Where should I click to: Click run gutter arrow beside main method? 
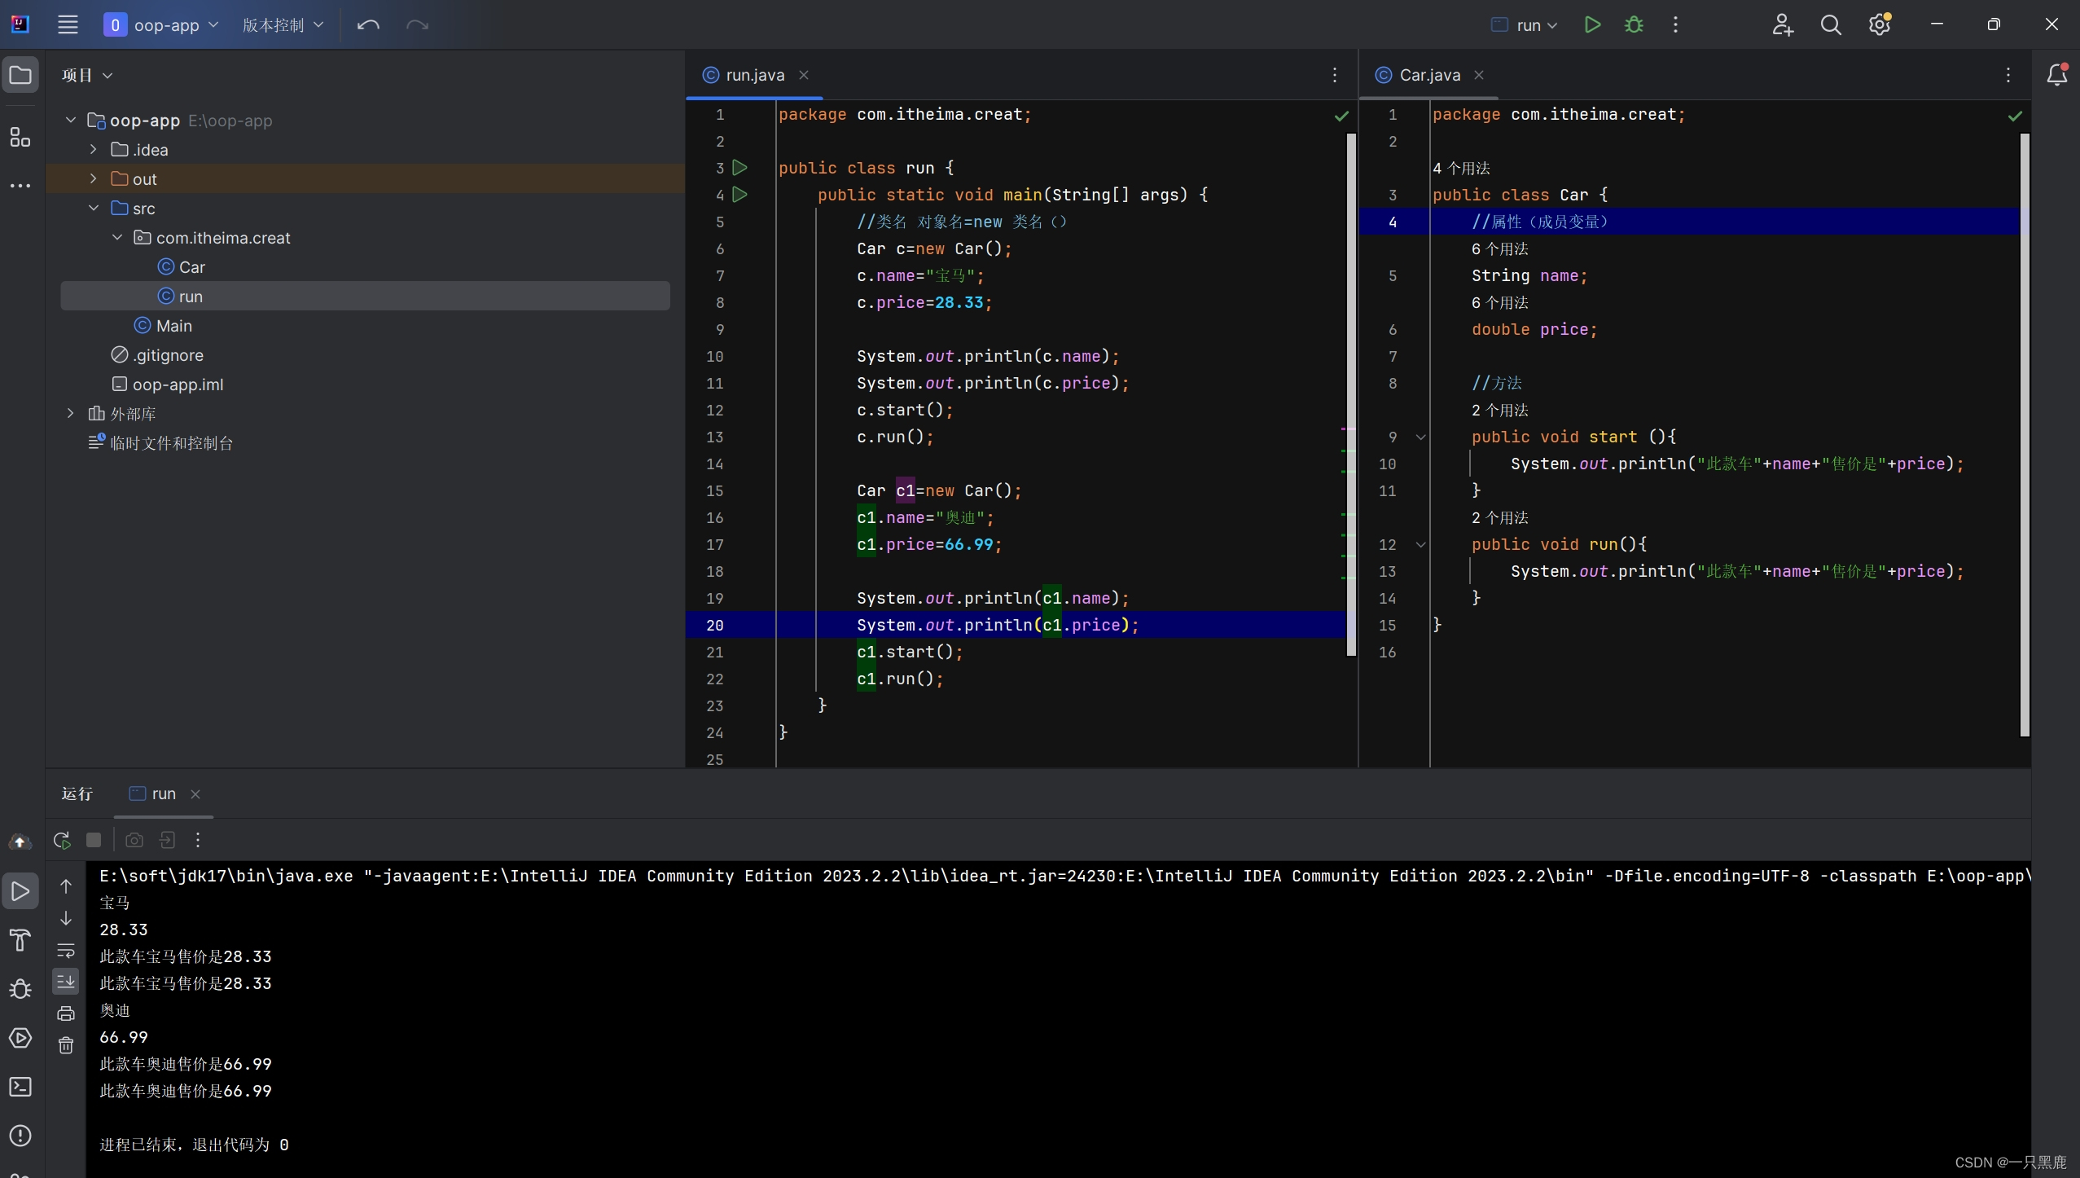pyautogui.click(x=739, y=195)
